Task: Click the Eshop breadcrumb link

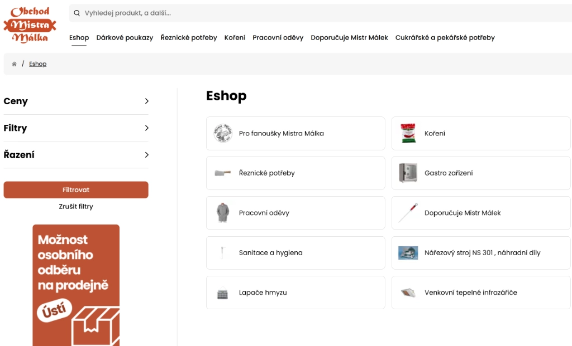Action: coord(37,64)
